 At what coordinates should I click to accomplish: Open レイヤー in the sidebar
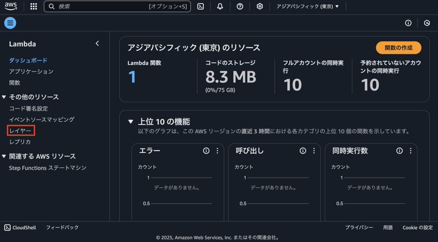pyautogui.click(x=21, y=130)
